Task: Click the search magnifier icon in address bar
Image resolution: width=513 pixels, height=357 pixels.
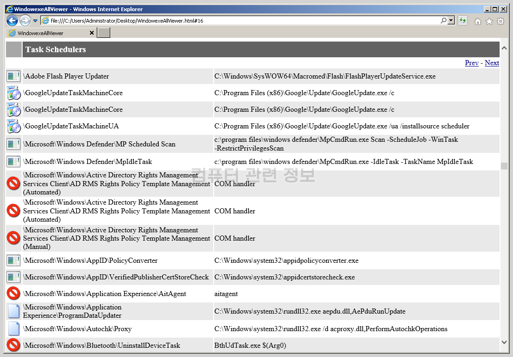Action: click(443, 21)
